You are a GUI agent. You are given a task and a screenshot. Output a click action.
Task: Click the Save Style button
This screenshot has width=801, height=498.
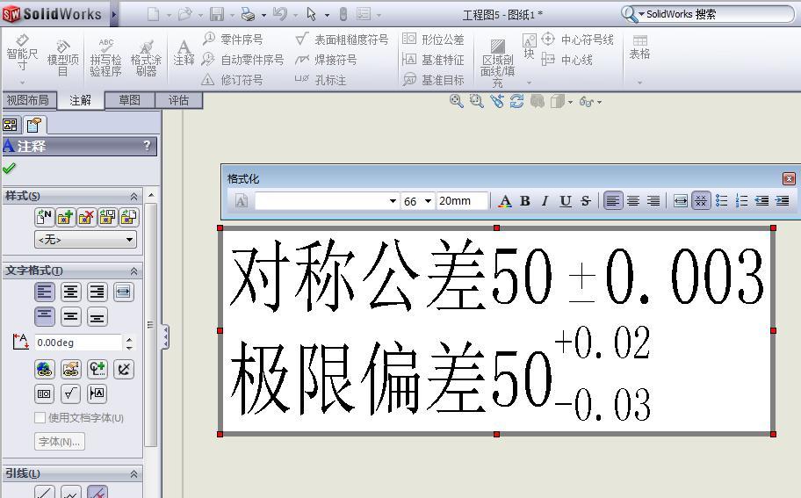click(107, 217)
